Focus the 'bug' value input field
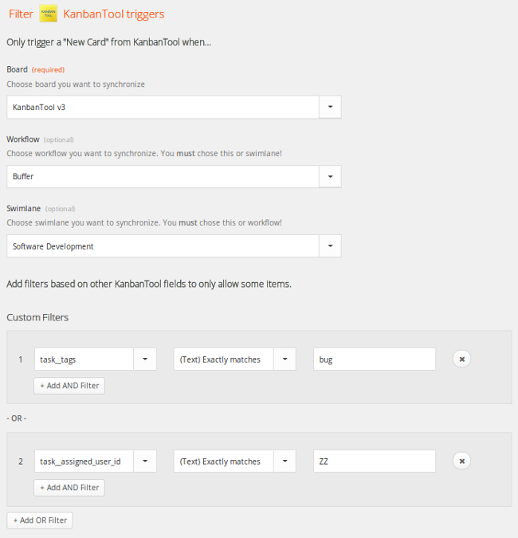Screen dimensions: 518x538 [375, 359]
